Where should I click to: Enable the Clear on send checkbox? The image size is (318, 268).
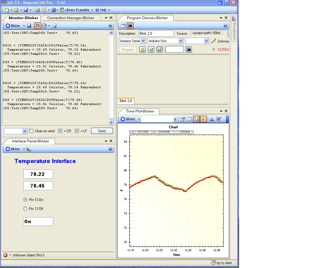coord(31,131)
